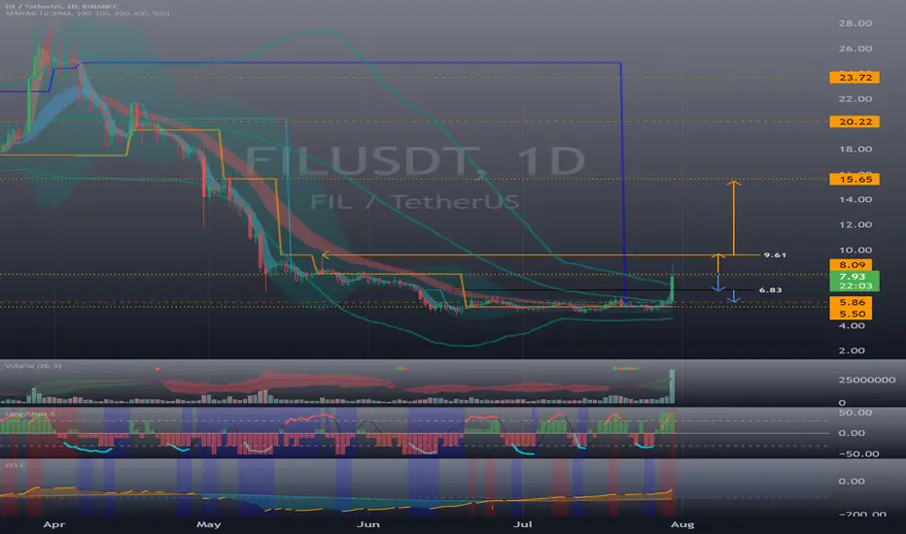Click the May date axis label
Screen dimensions: 906x534
tap(208, 524)
